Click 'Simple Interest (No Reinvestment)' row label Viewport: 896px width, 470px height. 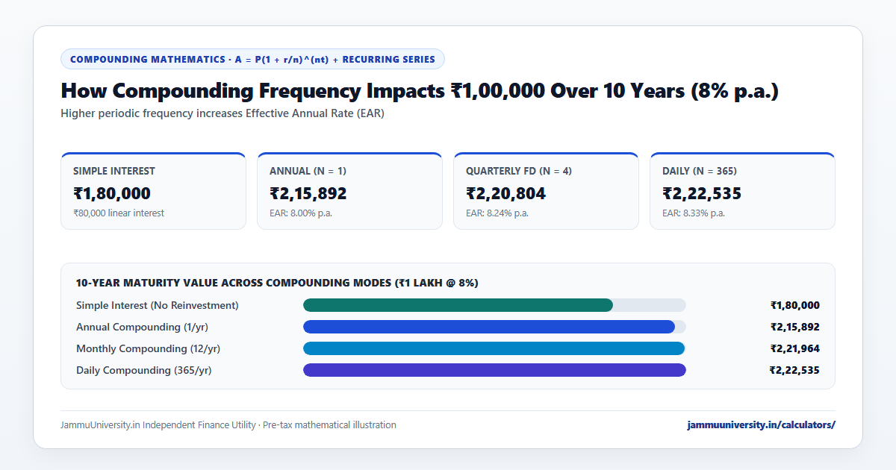(158, 305)
